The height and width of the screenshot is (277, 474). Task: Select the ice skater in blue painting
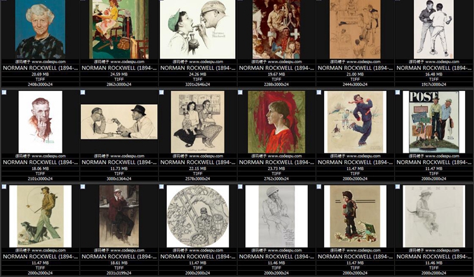(355, 122)
